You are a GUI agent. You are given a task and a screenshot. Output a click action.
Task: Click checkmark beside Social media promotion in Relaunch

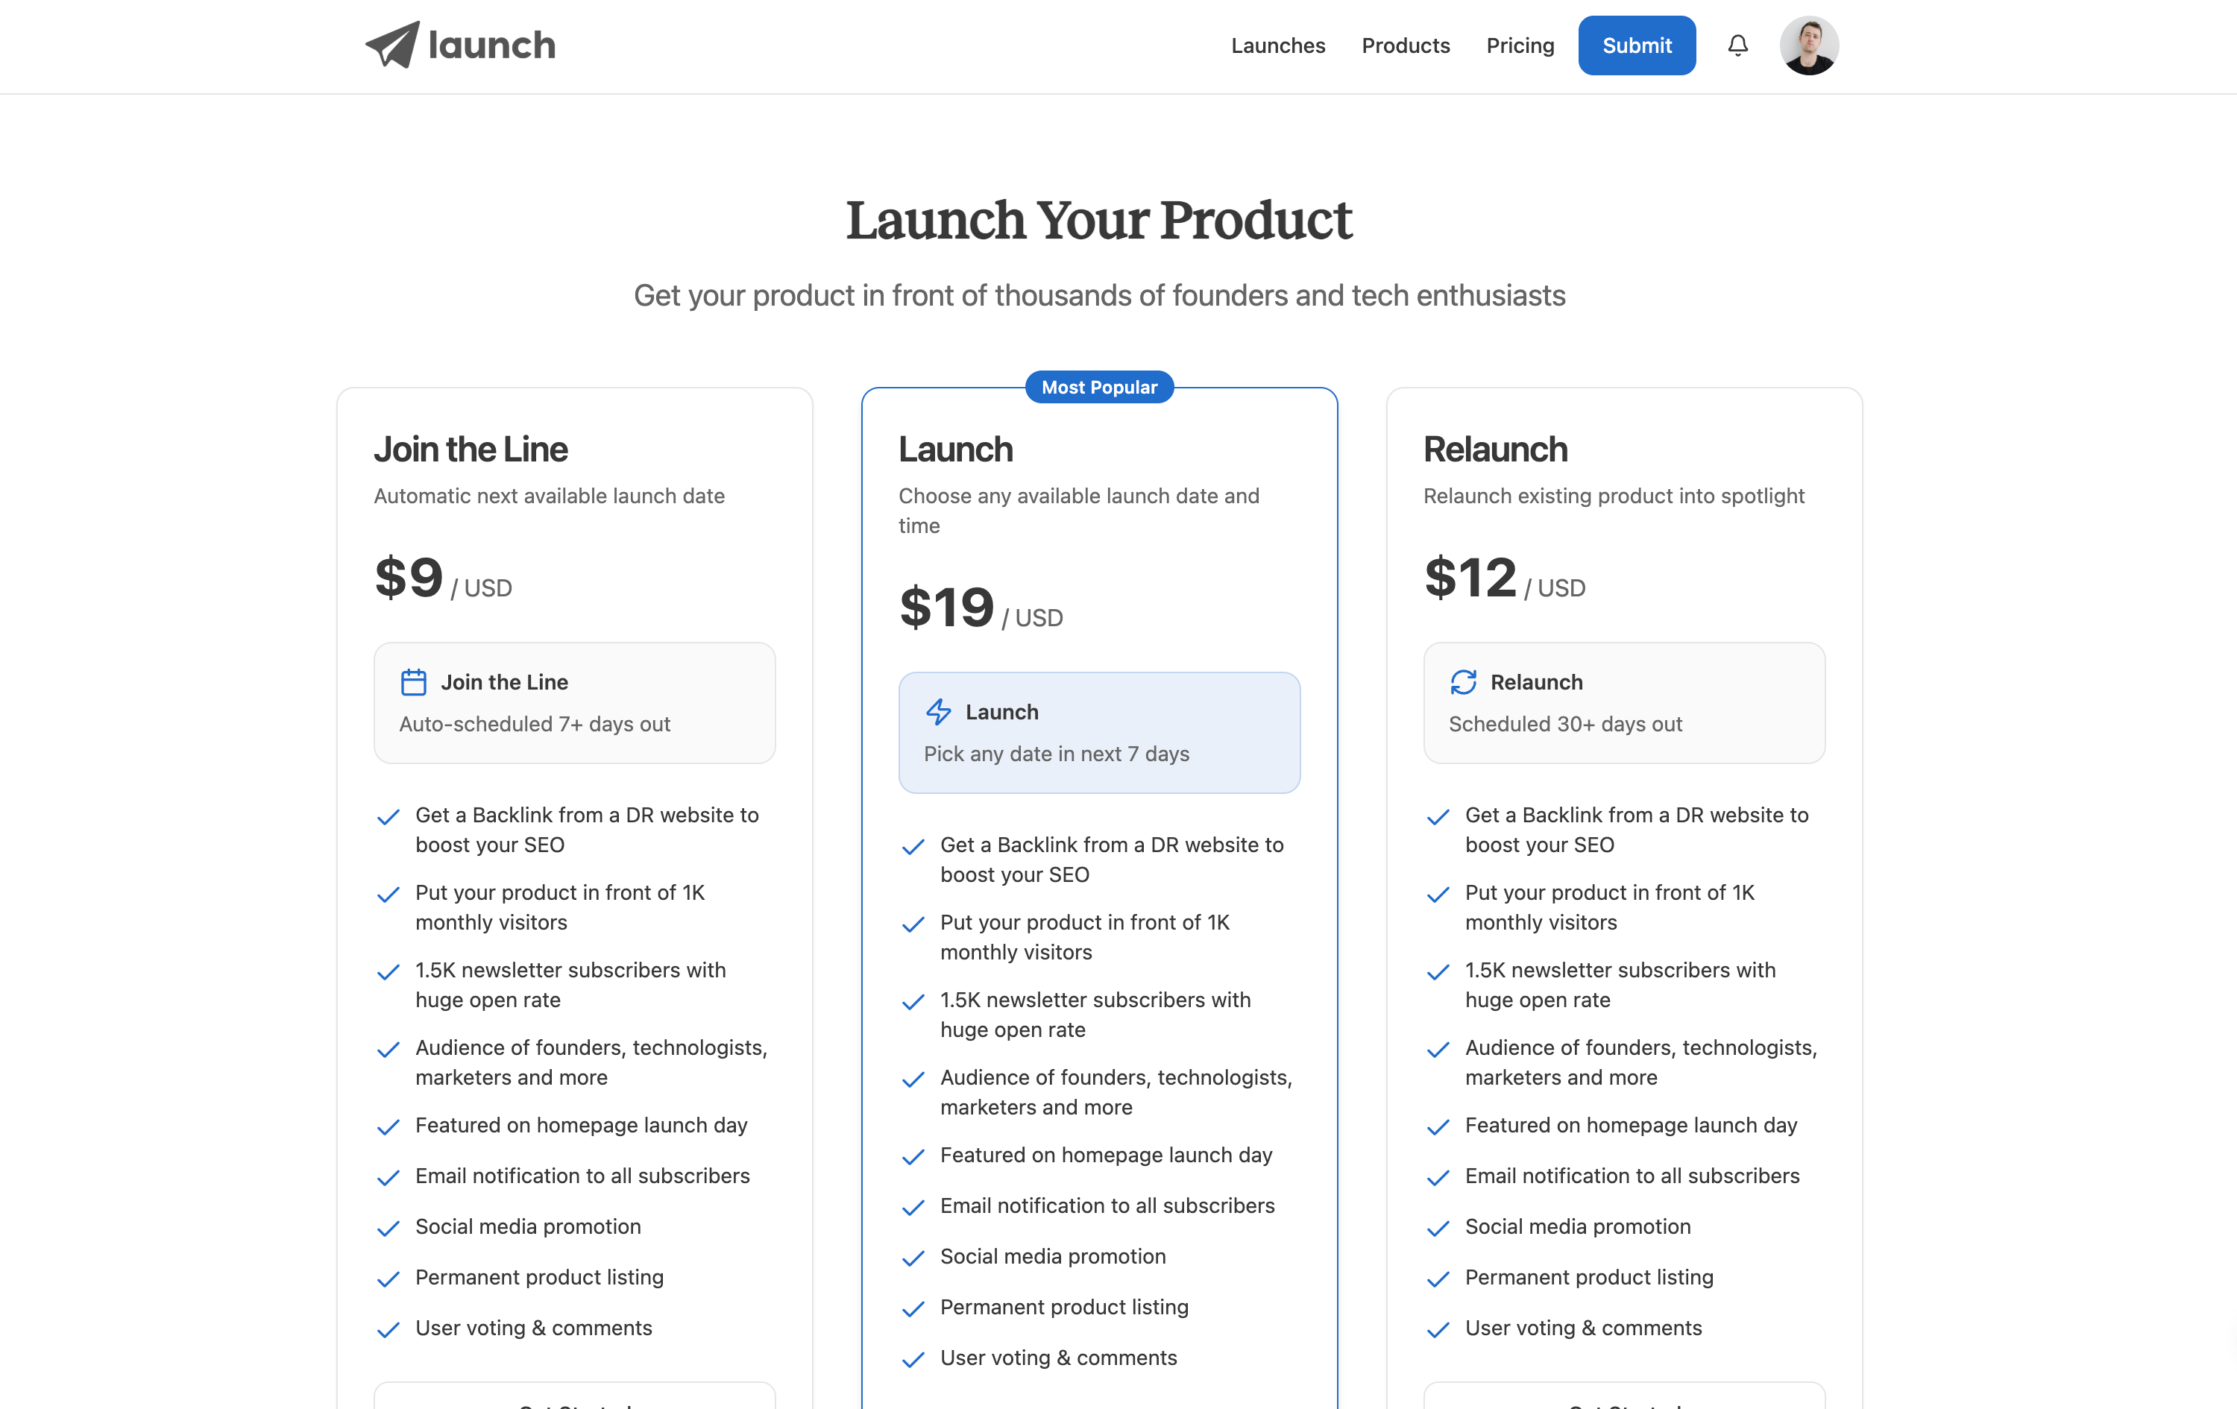[1438, 1228]
